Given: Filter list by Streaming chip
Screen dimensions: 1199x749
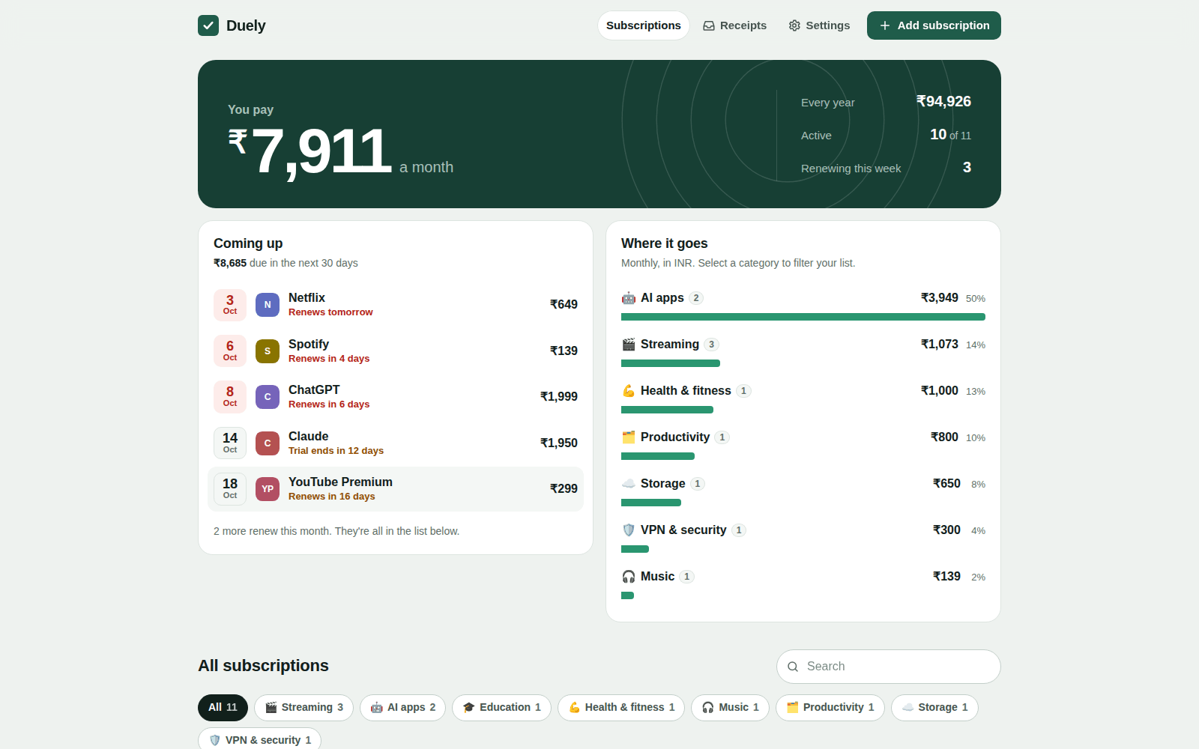Looking at the screenshot, I should click(x=303, y=708).
